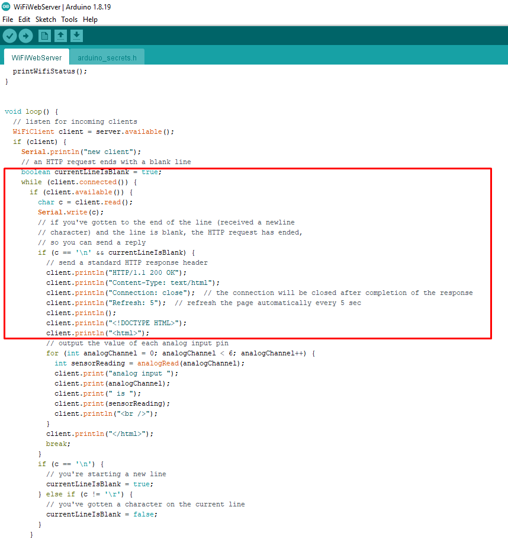The image size is (508, 539).
Task: Click the Verify checkmark button
Action: click(9, 36)
